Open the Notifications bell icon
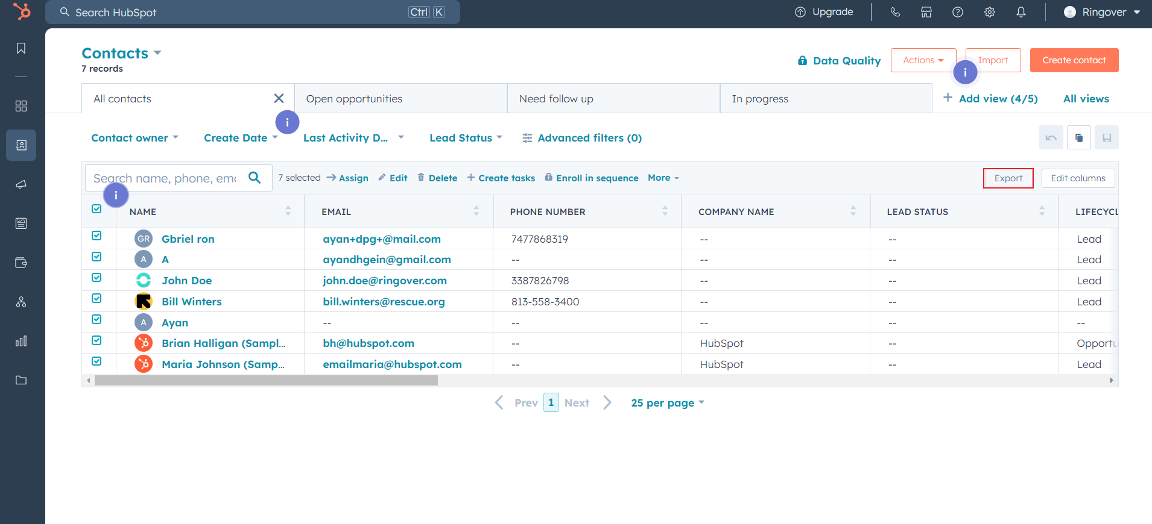The image size is (1152, 524). (1021, 12)
